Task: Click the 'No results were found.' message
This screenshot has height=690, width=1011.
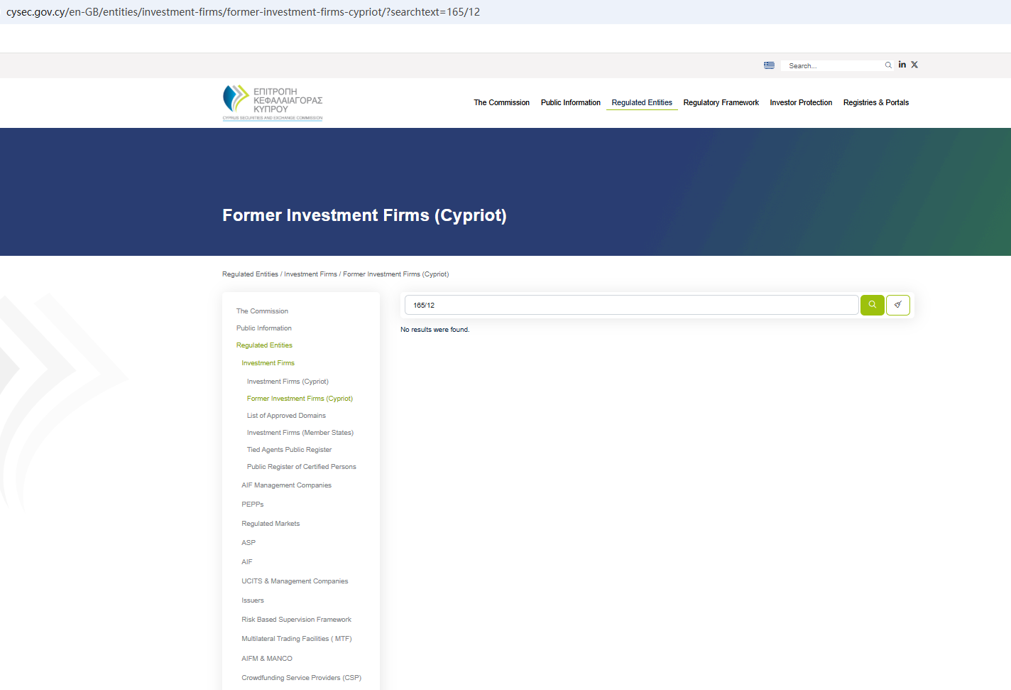Action: [x=435, y=330]
